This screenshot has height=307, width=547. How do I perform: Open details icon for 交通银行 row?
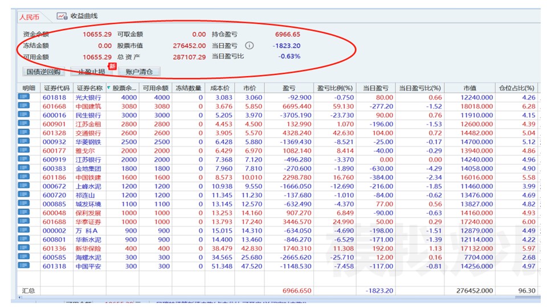coord(24,132)
